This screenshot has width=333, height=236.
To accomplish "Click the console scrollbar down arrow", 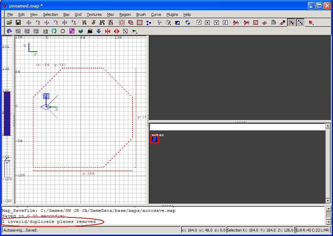I will (328, 222).
